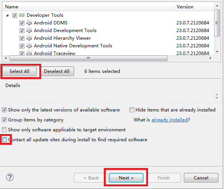Click the Details text area

tap(108, 95)
